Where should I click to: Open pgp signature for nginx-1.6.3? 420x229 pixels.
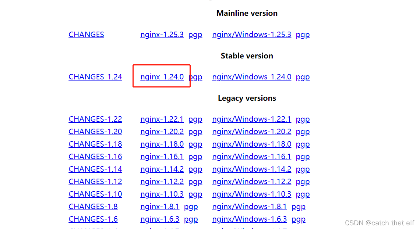[191, 219]
